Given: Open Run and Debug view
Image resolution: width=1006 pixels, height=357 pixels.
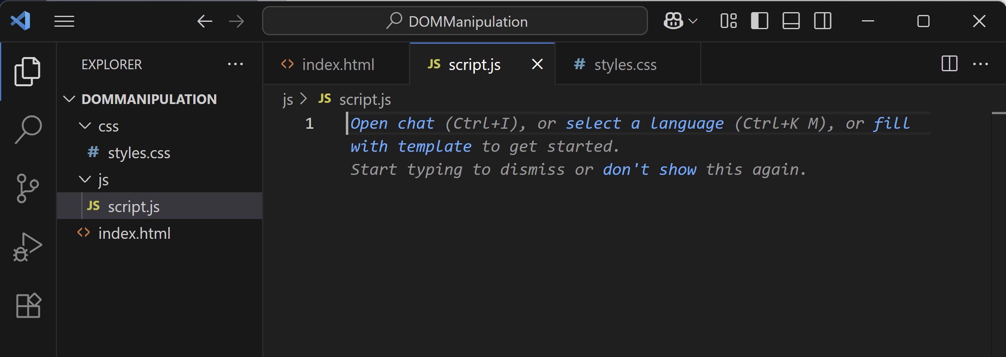Looking at the screenshot, I should pyautogui.click(x=28, y=247).
